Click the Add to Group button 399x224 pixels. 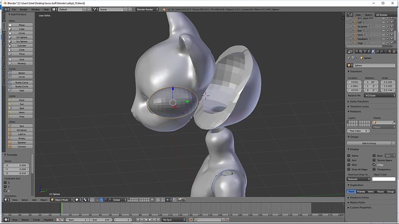[x=369, y=143]
